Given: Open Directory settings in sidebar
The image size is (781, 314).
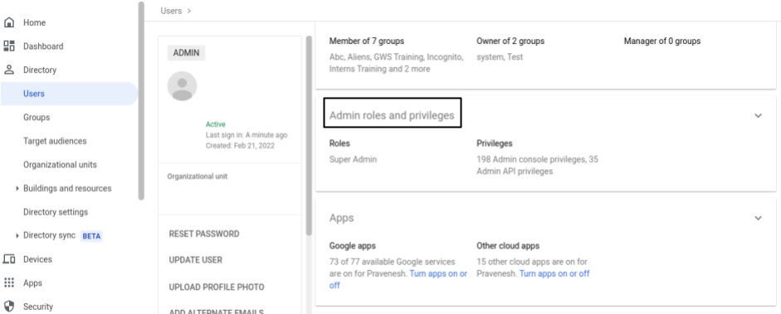Looking at the screenshot, I should (56, 211).
